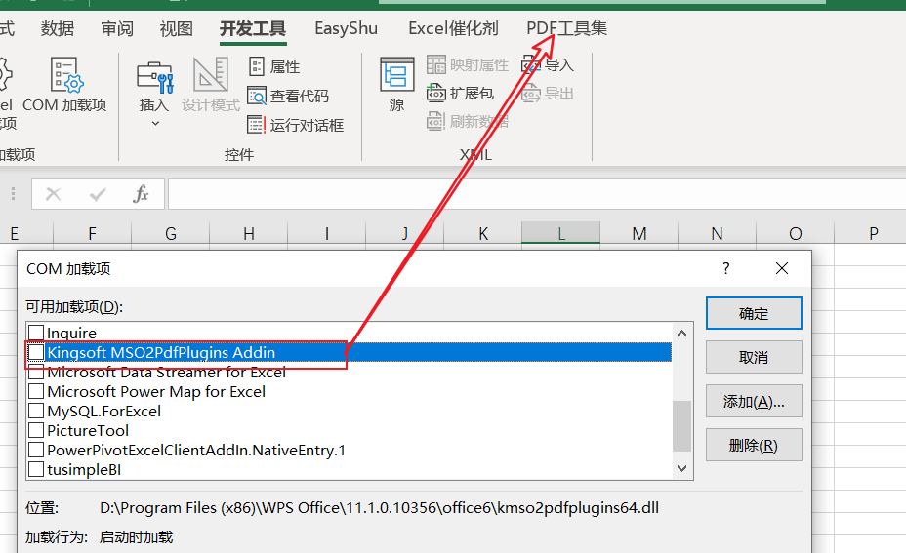
Task: Click 映射属性 in XML group
Action: (468, 64)
